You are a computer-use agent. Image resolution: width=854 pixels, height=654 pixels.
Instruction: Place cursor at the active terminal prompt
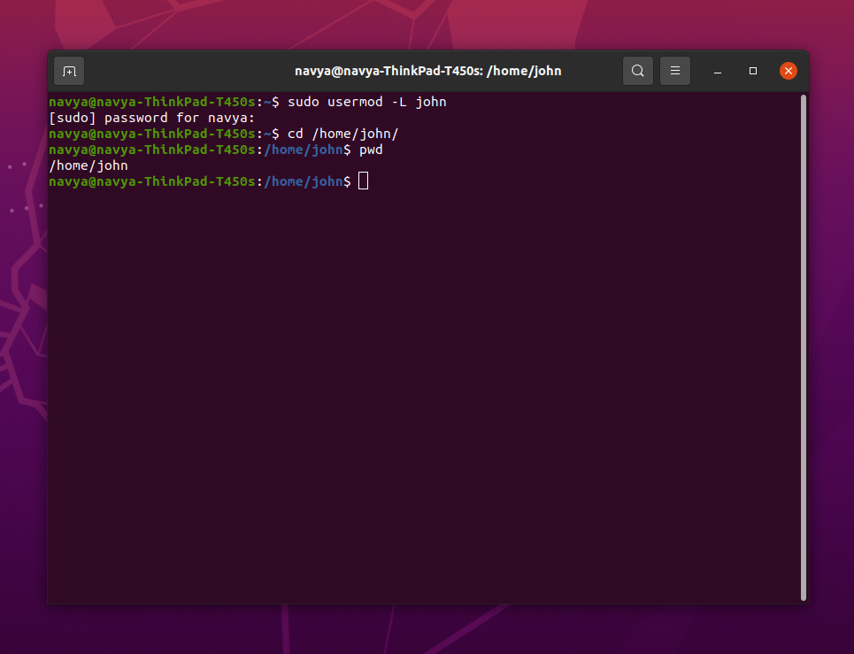click(x=363, y=181)
